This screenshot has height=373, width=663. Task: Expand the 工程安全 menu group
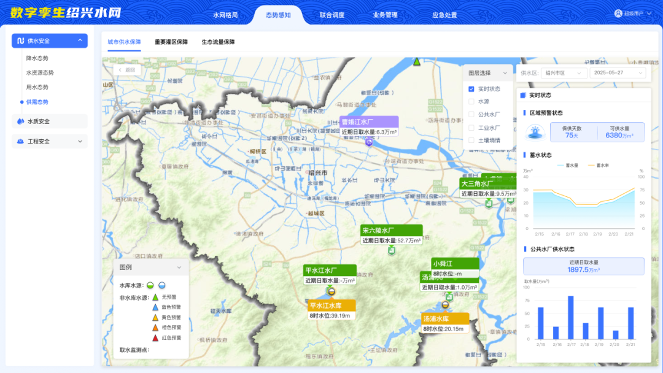point(80,142)
